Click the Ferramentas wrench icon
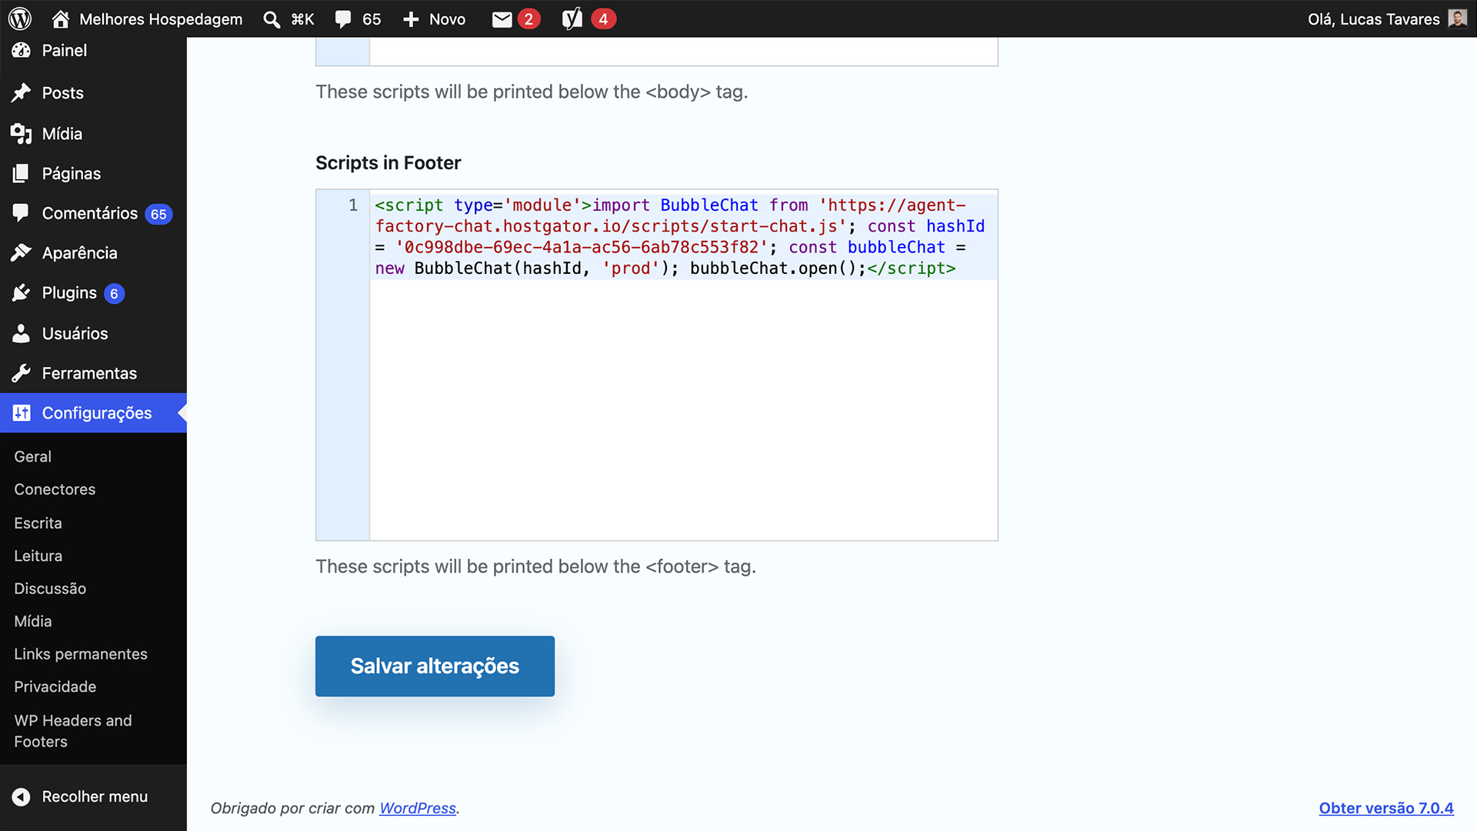Viewport: 1477px width, 831px height. [x=22, y=373]
